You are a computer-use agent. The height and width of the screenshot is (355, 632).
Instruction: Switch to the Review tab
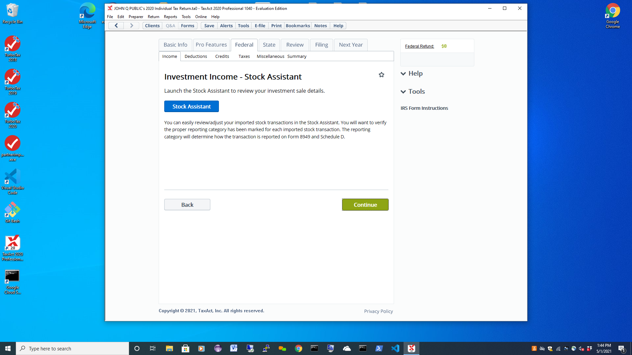pyautogui.click(x=295, y=45)
